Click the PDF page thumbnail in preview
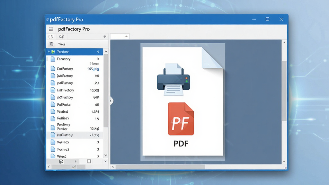The width and height of the screenshot is (329, 185). 183,101
